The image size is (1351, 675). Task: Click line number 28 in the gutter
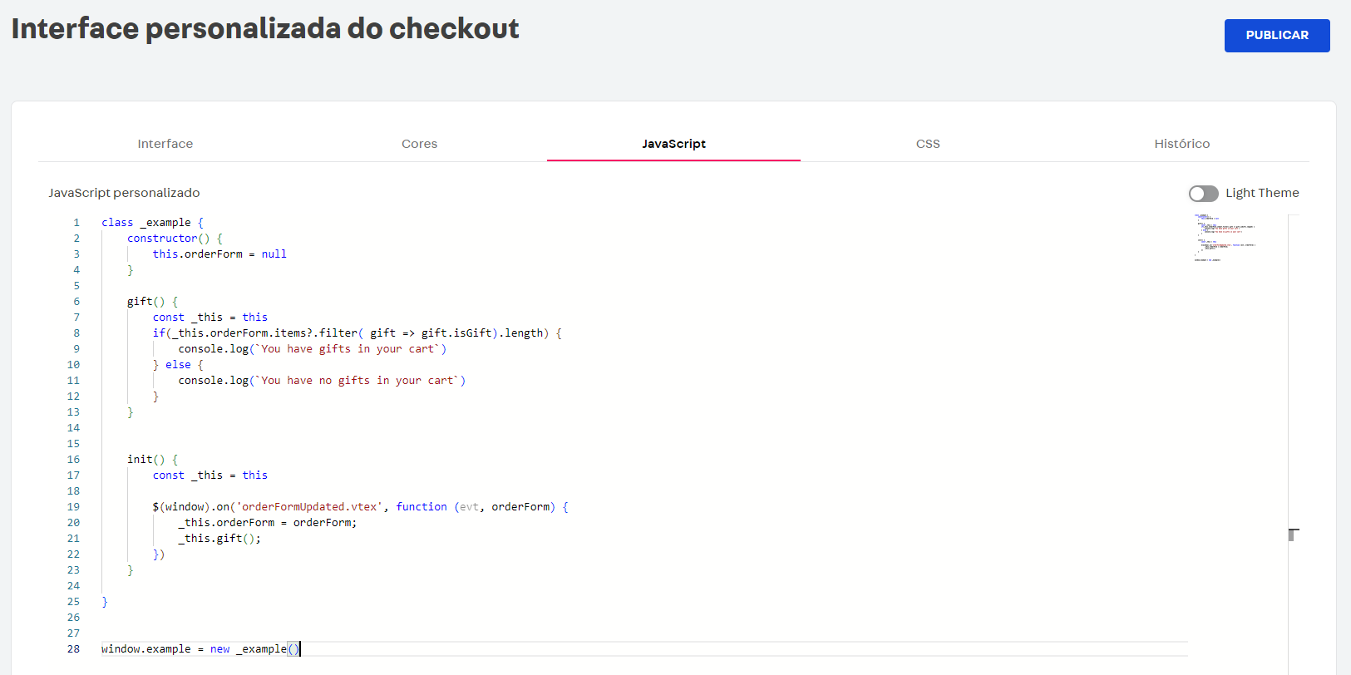pos(74,649)
